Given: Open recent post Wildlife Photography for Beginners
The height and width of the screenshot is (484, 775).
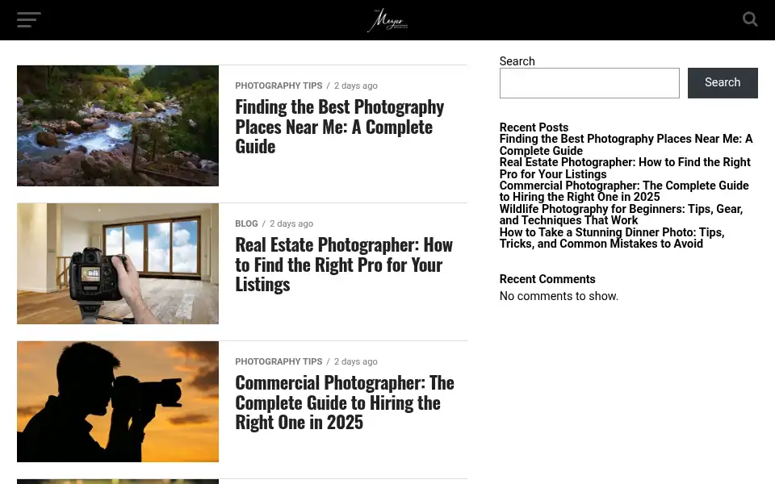Looking at the screenshot, I should tap(621, 215).
